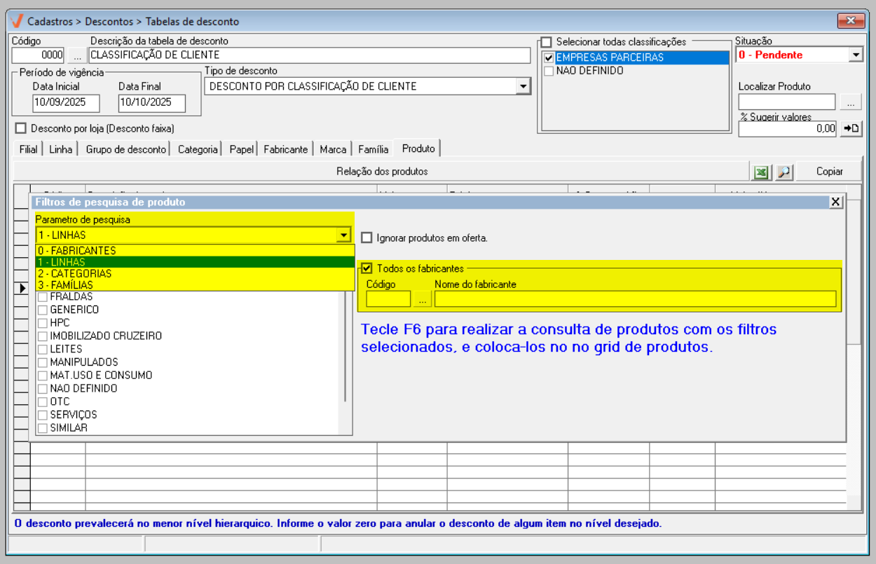The image size is (876, 564).
Task: Check Selecionar todas classificações
Action: (547, 42)
